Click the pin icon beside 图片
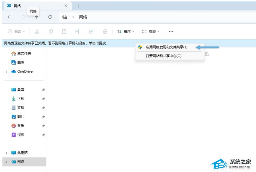This screenshot has width=256, height=172. [x=44, y=117]
